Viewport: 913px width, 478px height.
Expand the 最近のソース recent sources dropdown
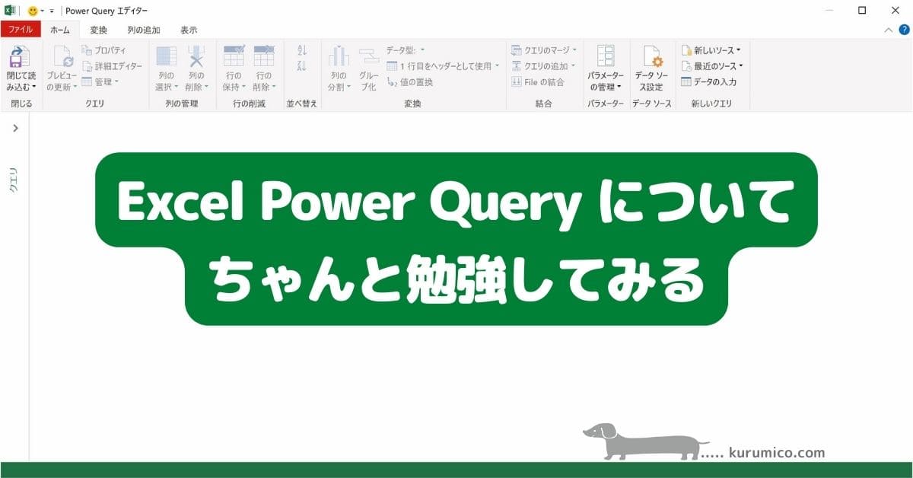(x=740, y=66)
